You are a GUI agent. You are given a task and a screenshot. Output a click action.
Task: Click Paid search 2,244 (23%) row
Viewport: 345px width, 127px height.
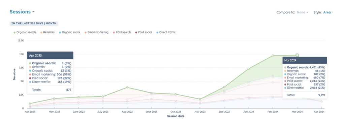(305, 81)
